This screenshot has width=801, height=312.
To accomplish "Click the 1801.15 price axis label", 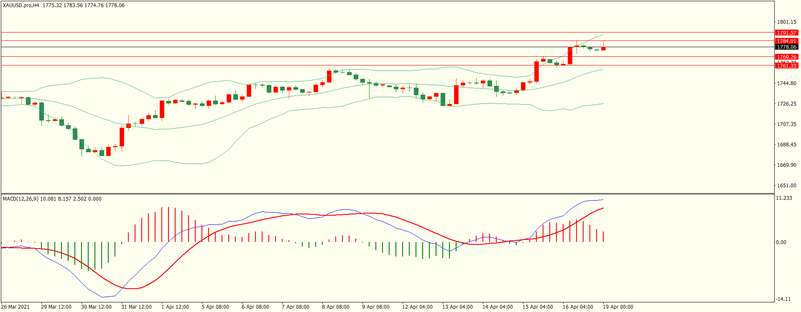I will (786, 22).
